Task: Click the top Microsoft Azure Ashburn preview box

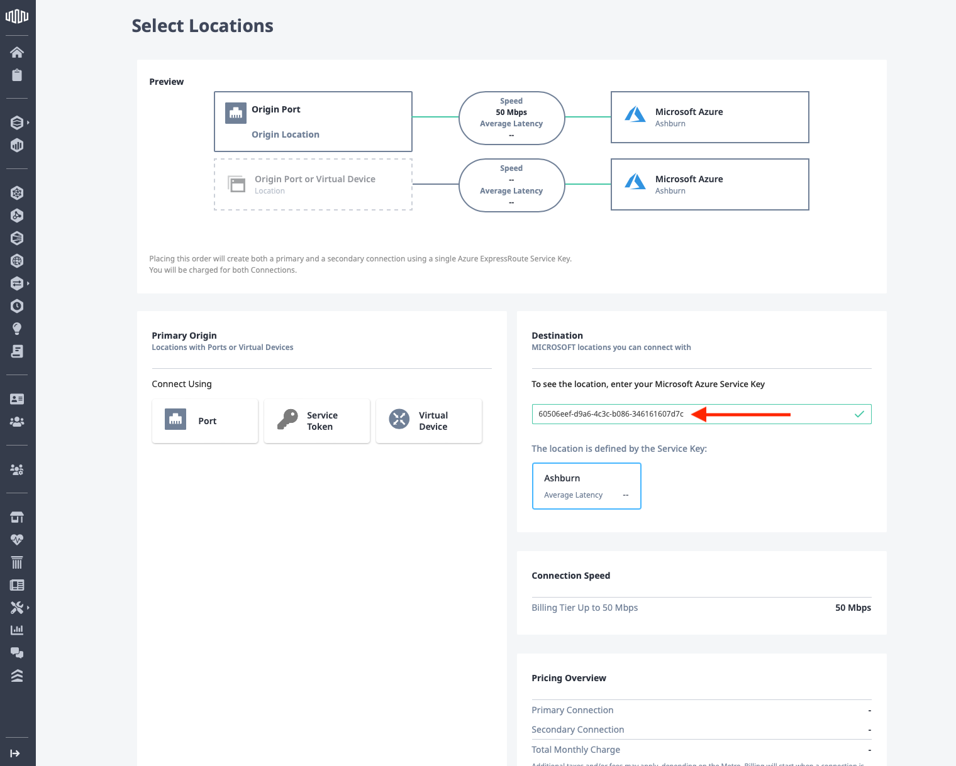Action: 710,117
